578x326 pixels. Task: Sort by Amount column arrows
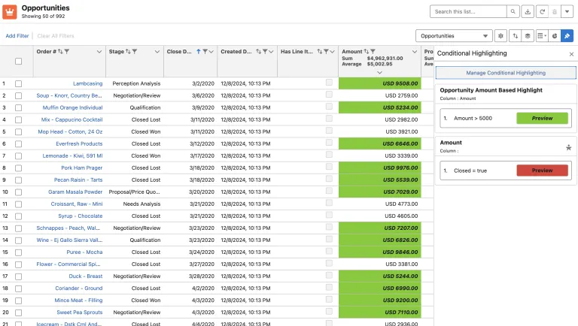366,52
